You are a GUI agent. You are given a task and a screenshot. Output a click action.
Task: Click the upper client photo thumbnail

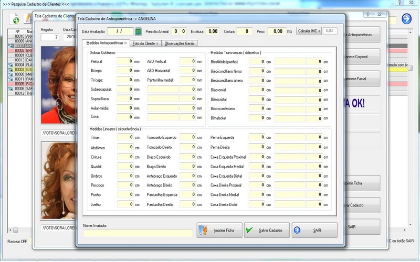tap(58, 85)
